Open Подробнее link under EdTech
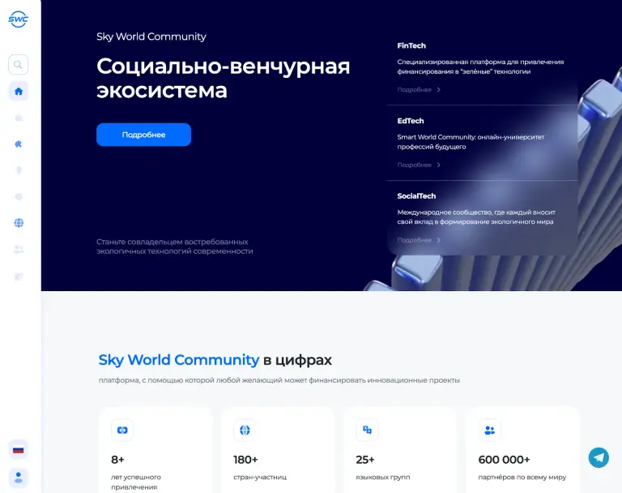 click(414, 165)
